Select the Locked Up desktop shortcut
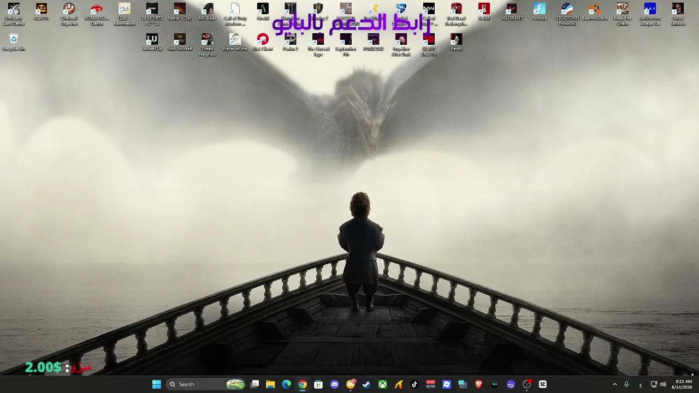This screenshot has height=393, width=699. [x=152, y=43]
